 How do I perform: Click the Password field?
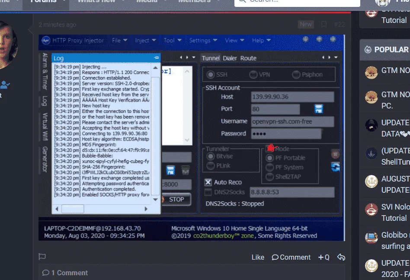tap(286, 134)
